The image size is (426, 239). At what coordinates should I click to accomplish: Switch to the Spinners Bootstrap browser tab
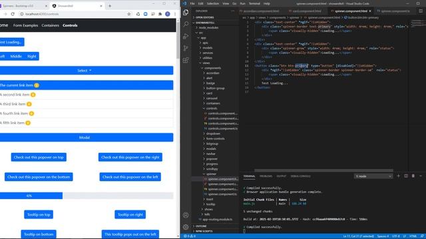click(23, 6)
